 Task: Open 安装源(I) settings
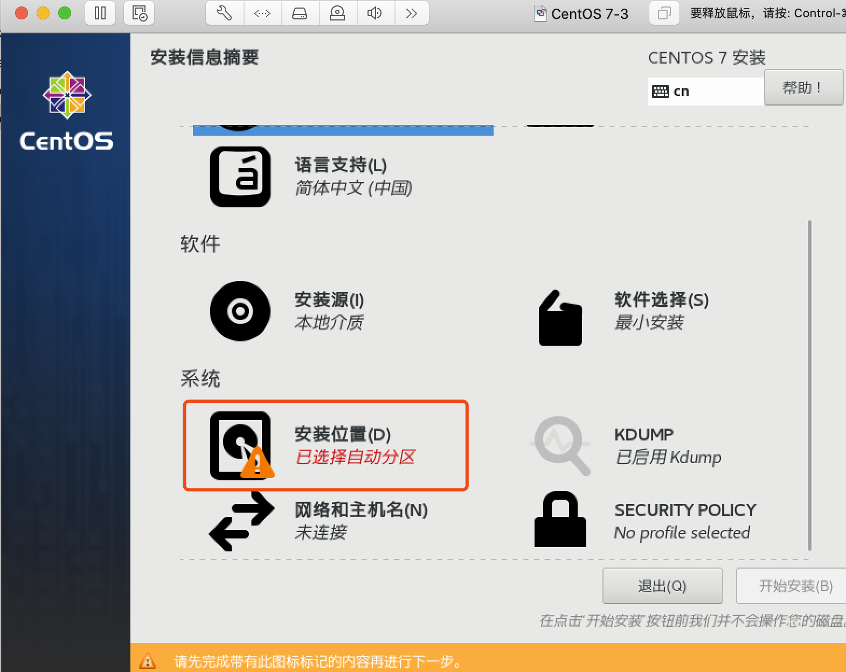click(329, 299)
